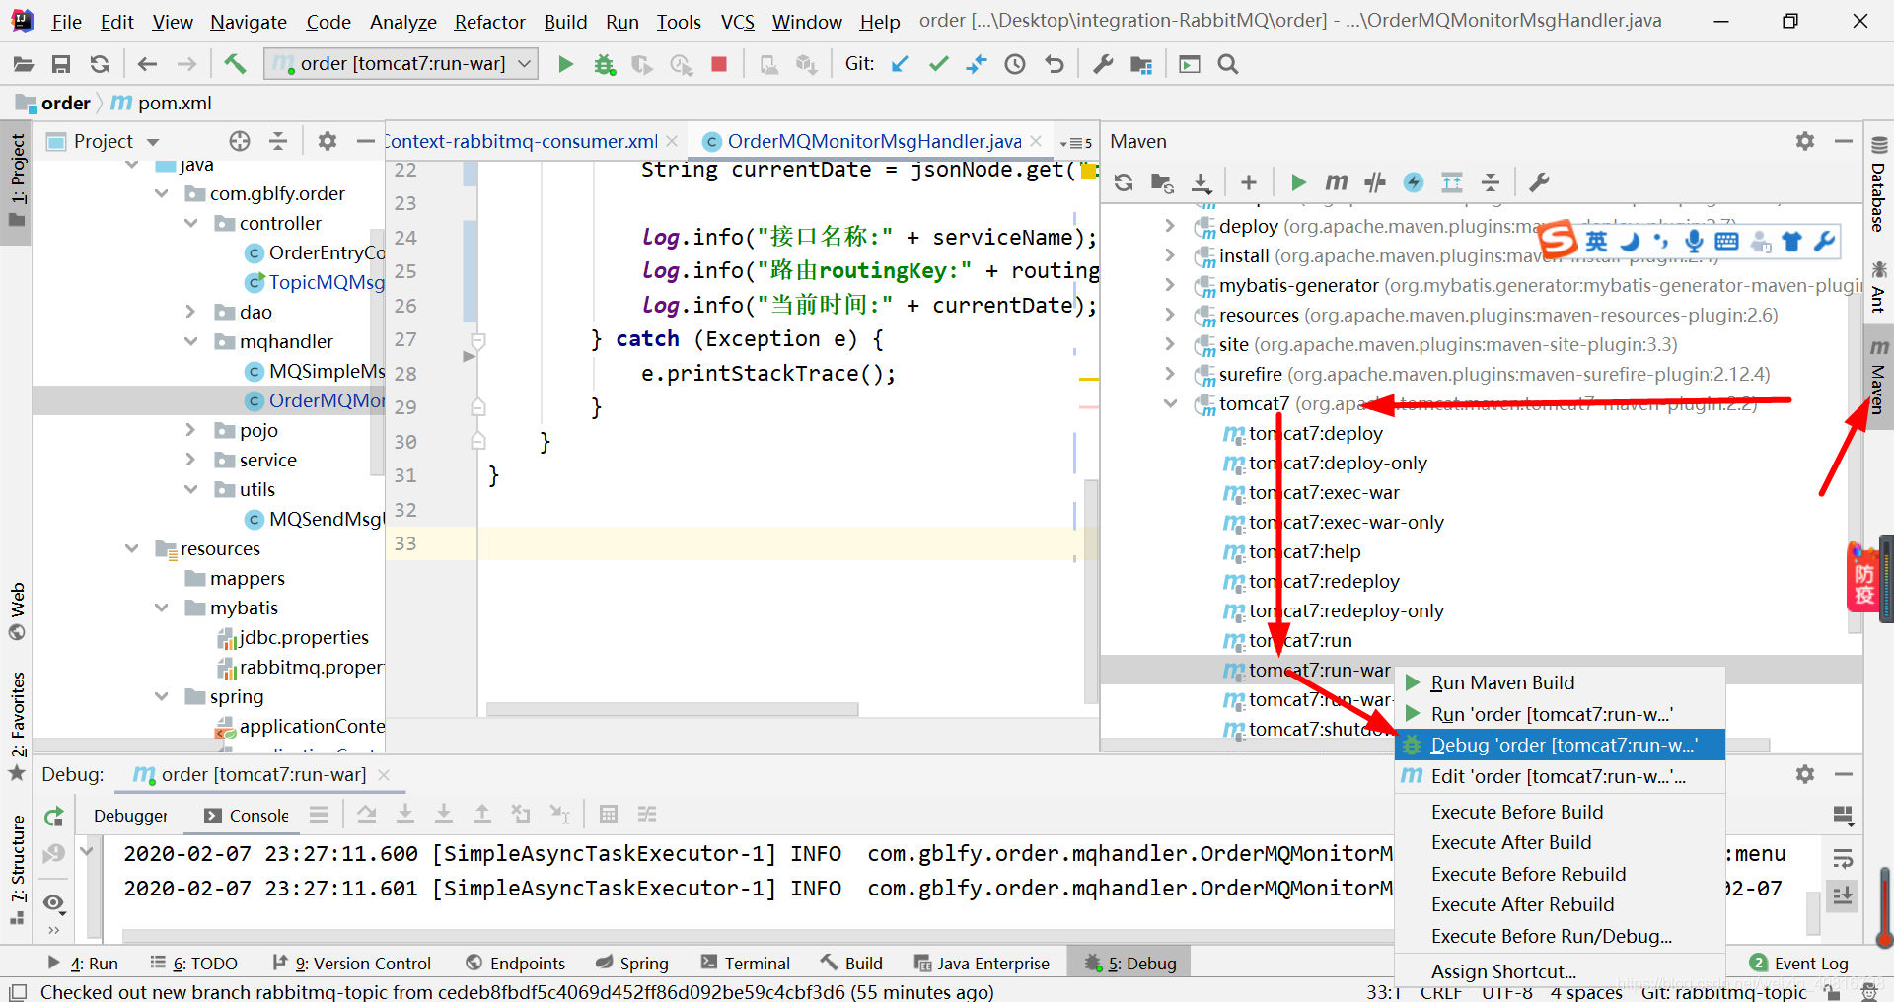Toggle soft-wrap in debug console

pos(1843,858)
